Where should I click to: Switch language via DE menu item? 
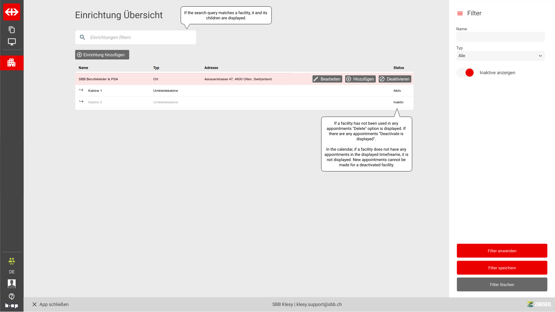click(12, 272)
